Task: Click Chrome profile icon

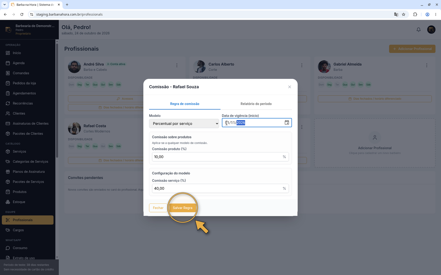Action: [x=427, y=14]
